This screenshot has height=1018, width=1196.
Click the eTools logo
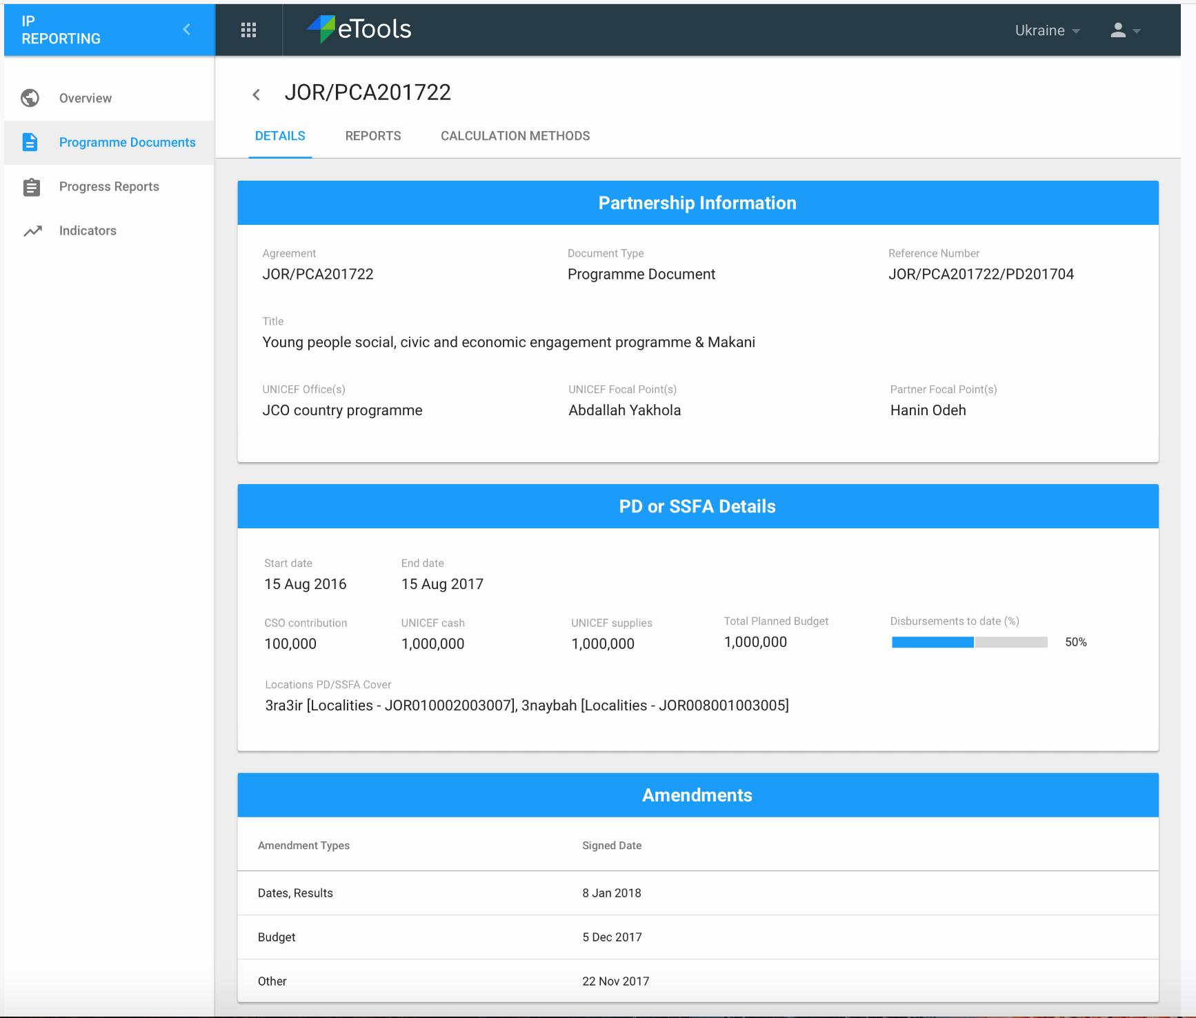point(359,29)
